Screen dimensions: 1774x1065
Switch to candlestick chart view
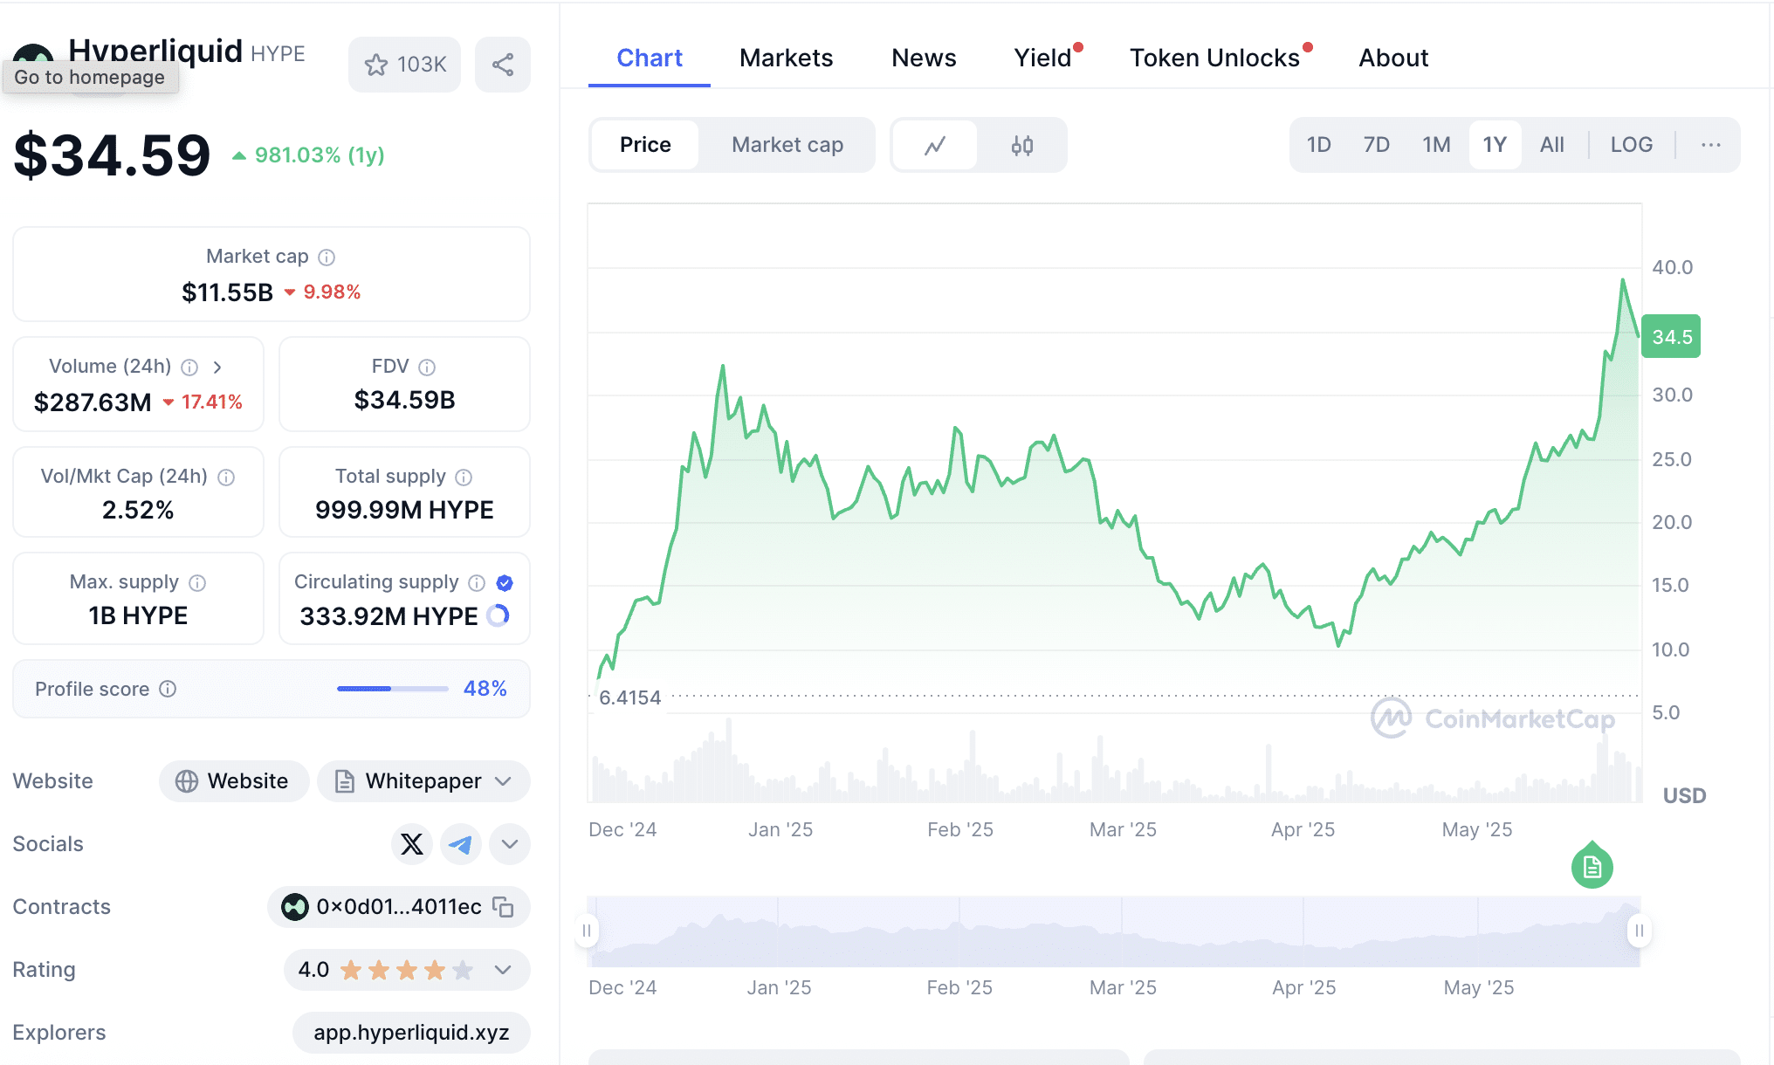1022,145
